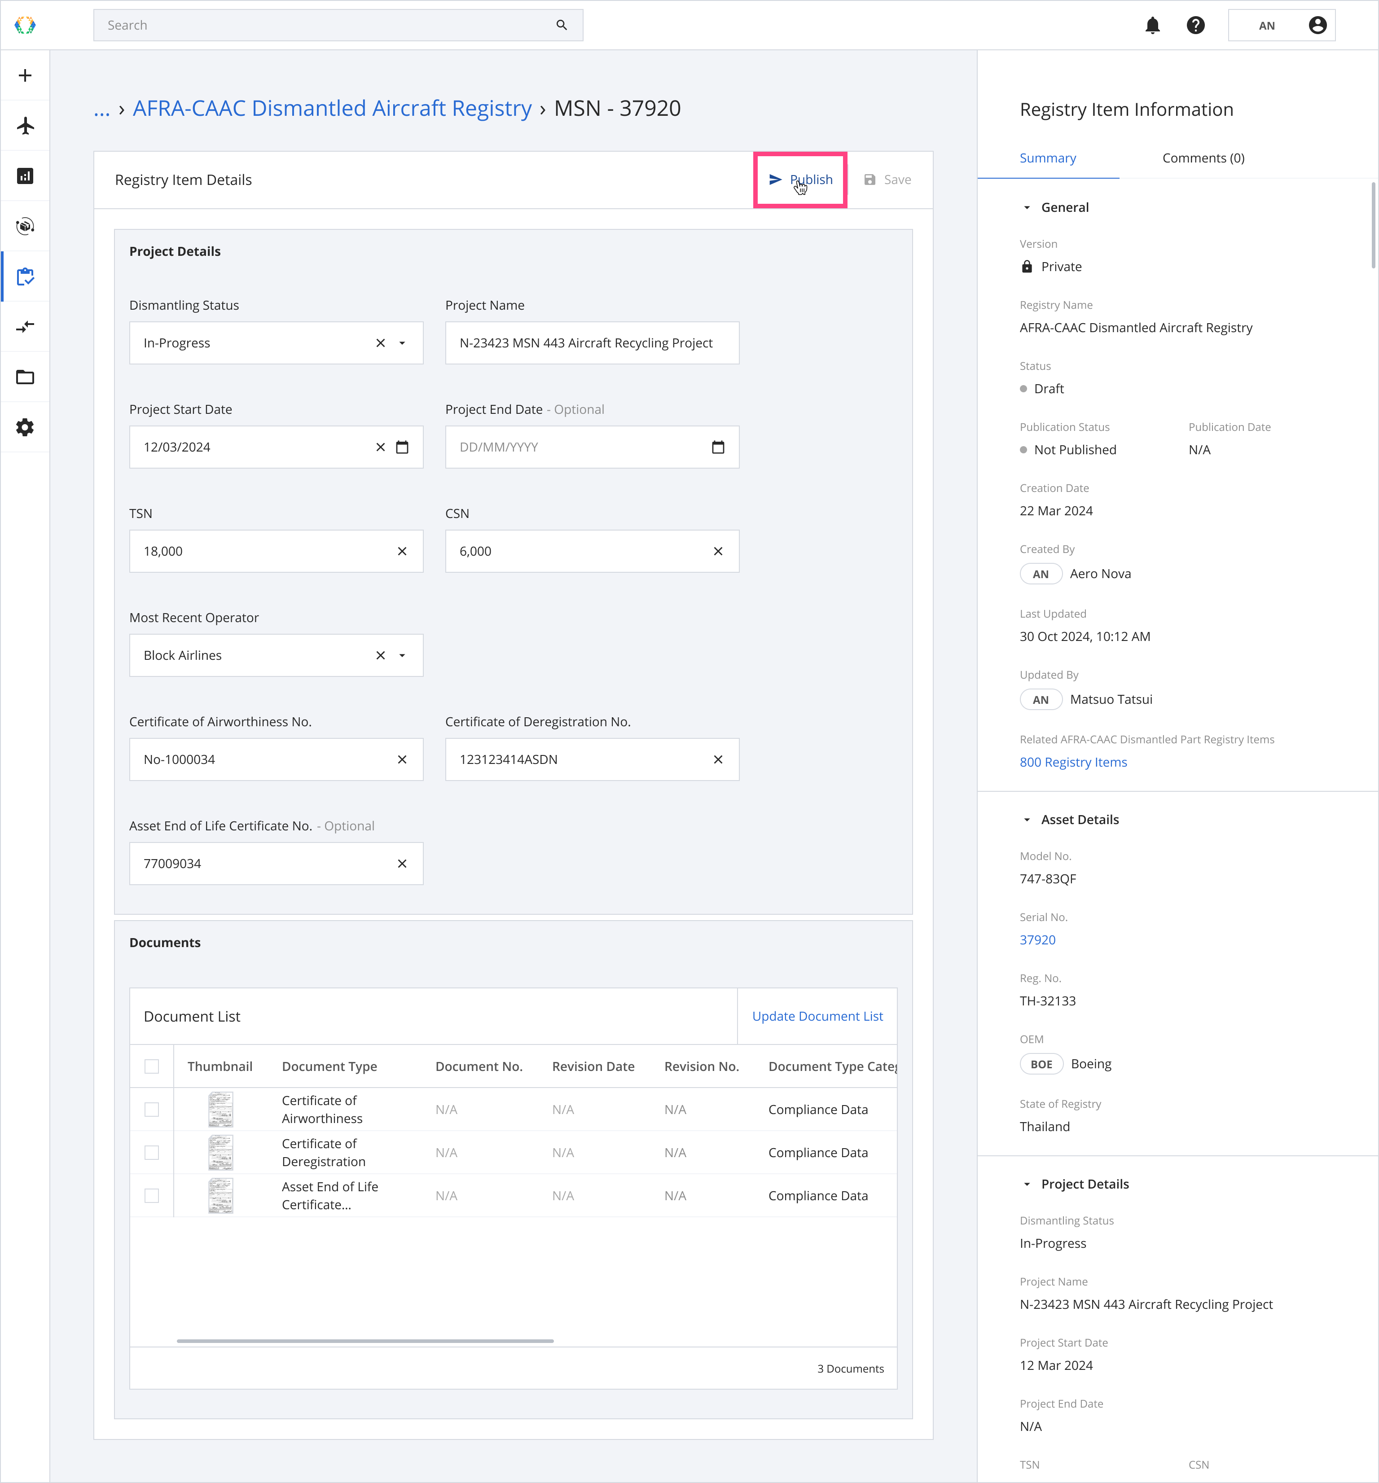
Task: Click the document list horizontal scrollbar
Action: (365, 1341)
